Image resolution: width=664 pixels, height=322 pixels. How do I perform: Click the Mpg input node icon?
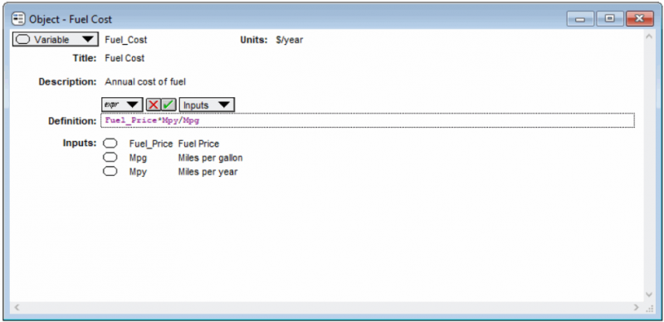click(110, 158)
